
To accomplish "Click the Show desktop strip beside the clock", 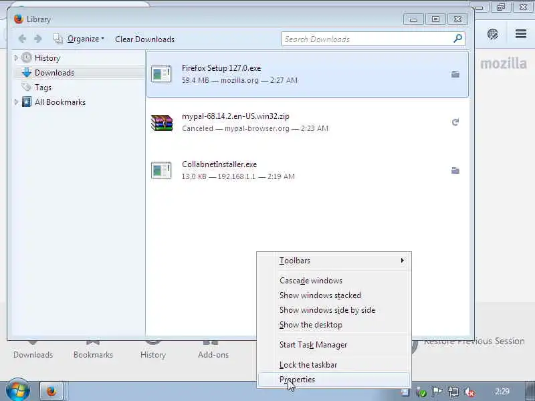I will (530, 391).
